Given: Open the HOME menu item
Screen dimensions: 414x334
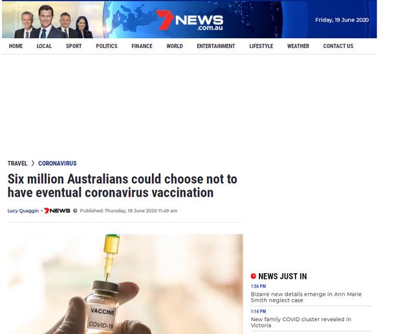Looking at the screenshot, I should [16, 46].
